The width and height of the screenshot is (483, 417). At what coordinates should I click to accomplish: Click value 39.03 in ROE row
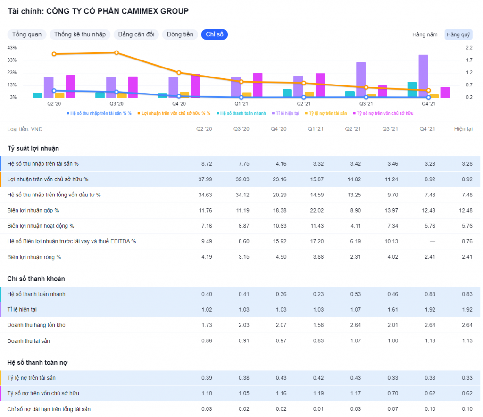(x=242, y=179)
